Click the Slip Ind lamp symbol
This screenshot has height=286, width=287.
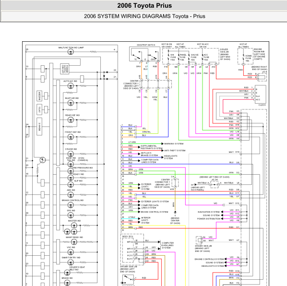pos(71,184)
